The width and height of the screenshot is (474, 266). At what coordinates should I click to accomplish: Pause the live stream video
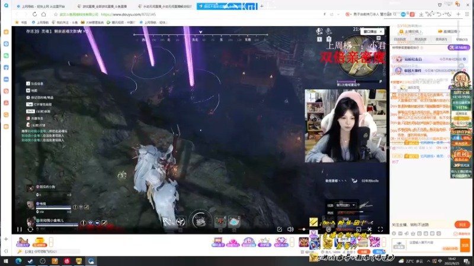[20, 229]
